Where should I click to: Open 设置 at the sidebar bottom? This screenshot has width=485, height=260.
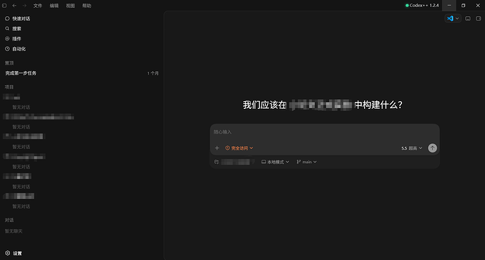pos(13,253)
